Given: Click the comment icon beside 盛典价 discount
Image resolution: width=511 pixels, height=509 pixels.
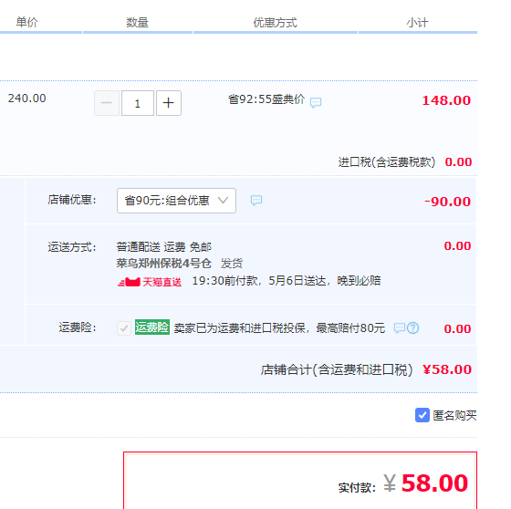Looking at the screenshot, I should pos(316,103).
